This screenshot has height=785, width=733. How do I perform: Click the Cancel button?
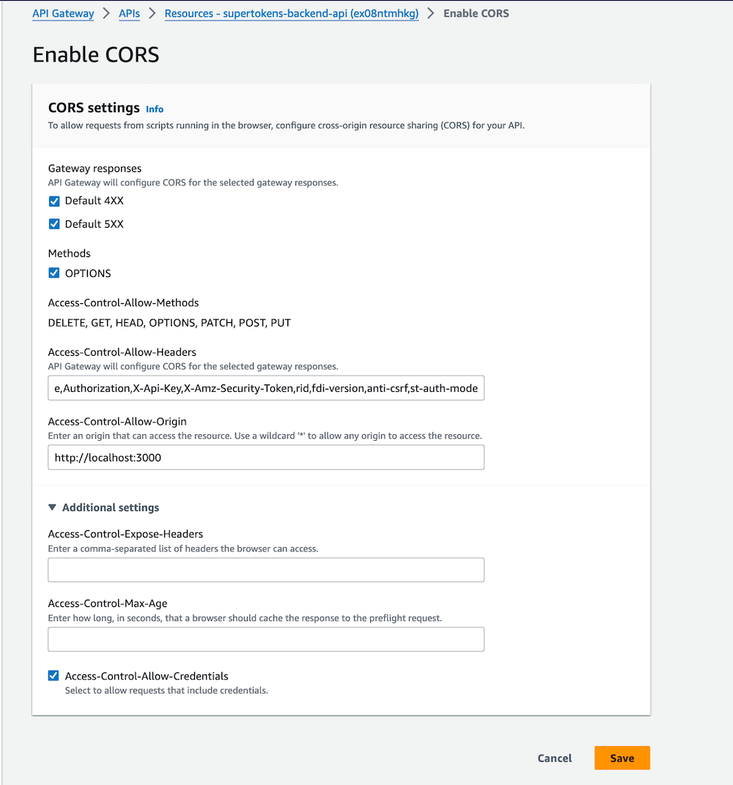[554, 758]
